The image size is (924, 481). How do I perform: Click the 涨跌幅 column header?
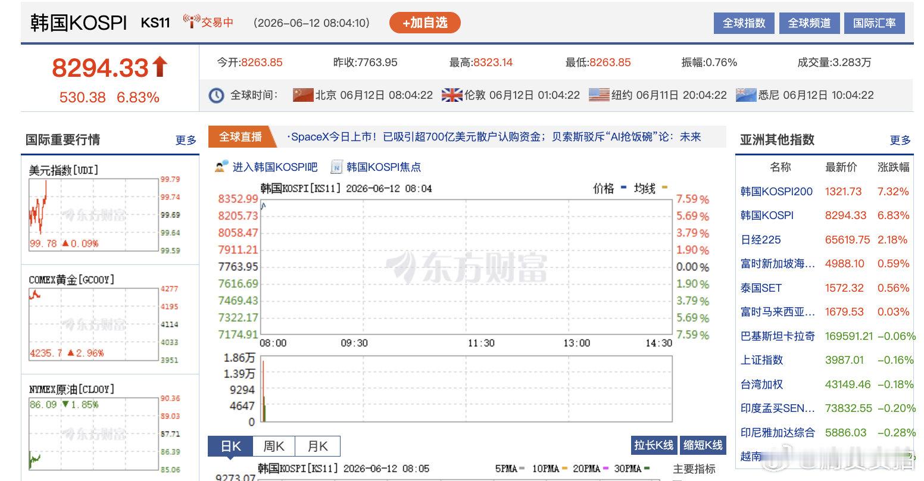coord(894,167)
